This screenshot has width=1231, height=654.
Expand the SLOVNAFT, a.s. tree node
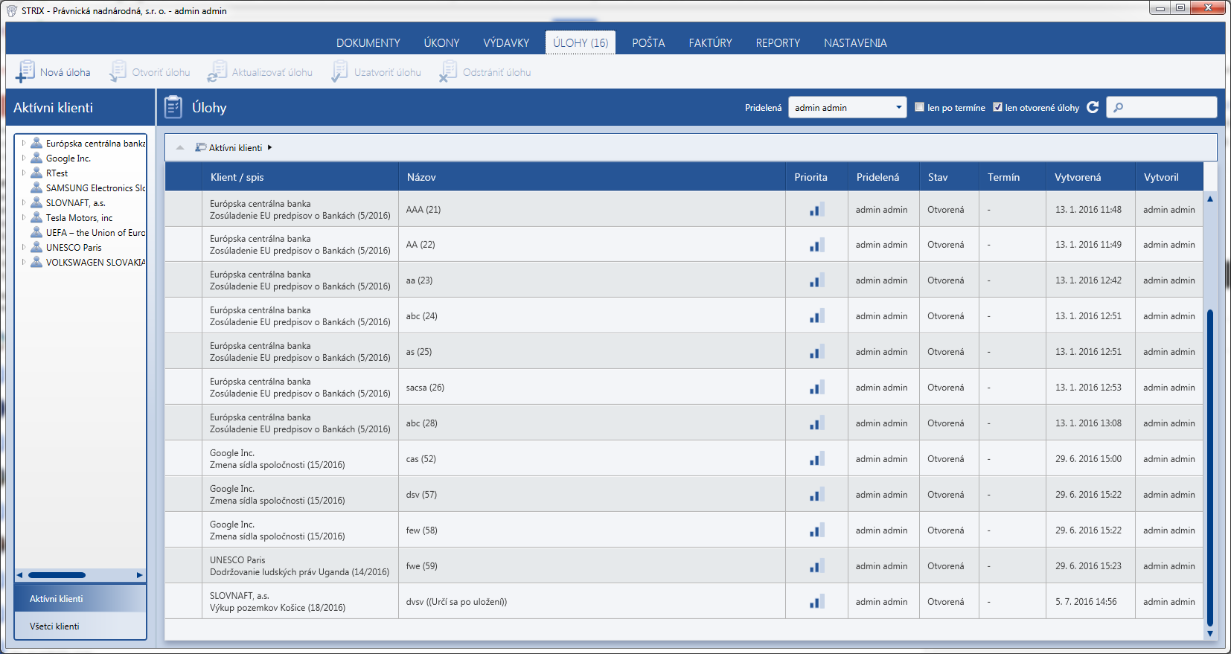coord(24,202)
